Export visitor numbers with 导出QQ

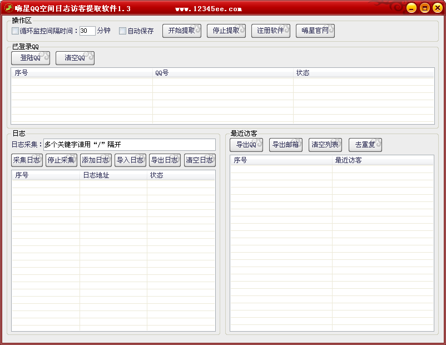pos(246,145)
